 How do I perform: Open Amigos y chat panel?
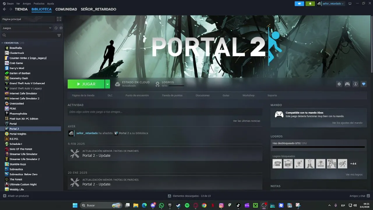360,196
